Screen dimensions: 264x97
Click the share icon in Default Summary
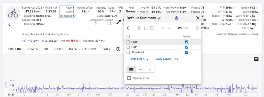[176, 18]
